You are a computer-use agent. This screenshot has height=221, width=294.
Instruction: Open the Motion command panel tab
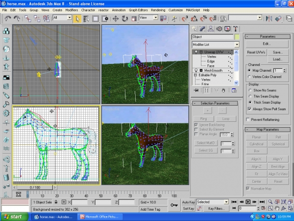click(x=219, y=29)
